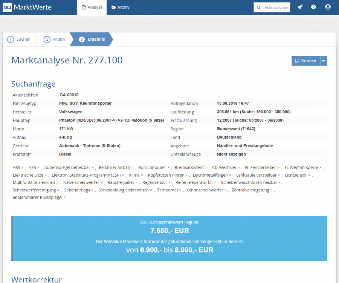Remove the Klima tag
This screenshot has width=339, height=283.
click(142, 175)
